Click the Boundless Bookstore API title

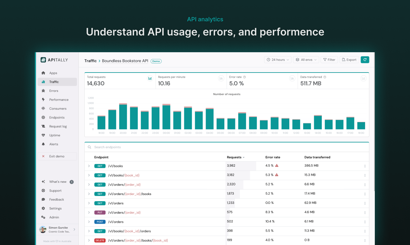(x=125, y=61)
